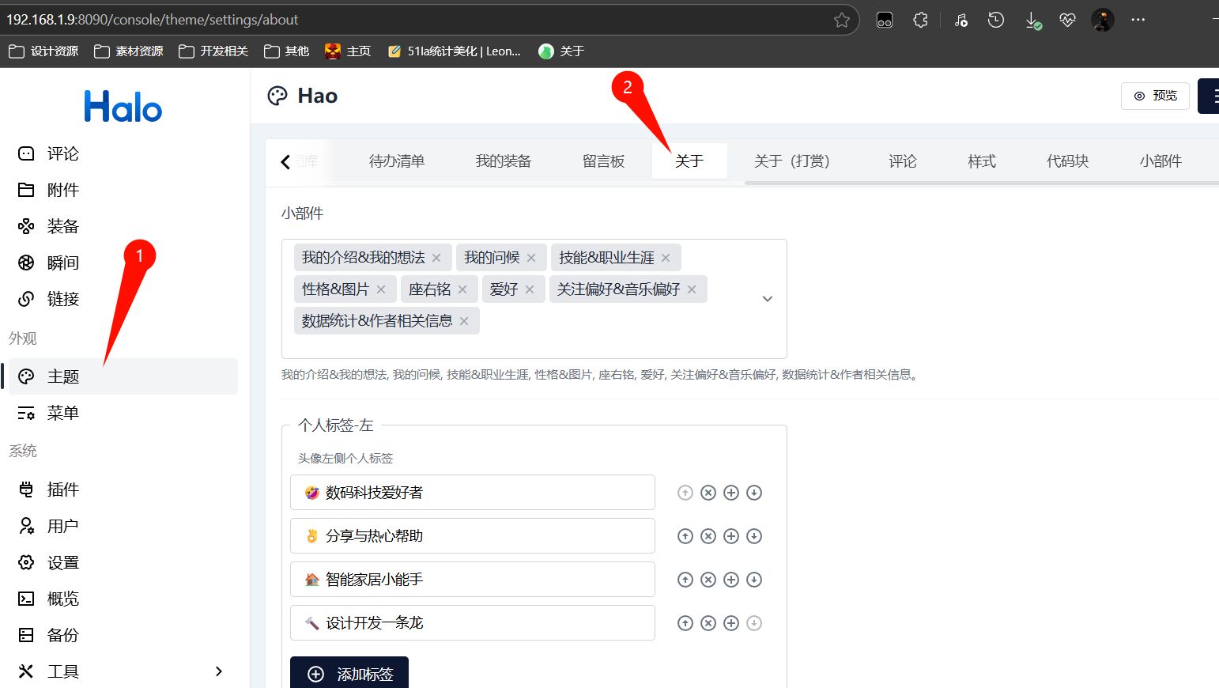
Task: Expand the 小部件 multi-select dropdown
Action: (767, 299)
